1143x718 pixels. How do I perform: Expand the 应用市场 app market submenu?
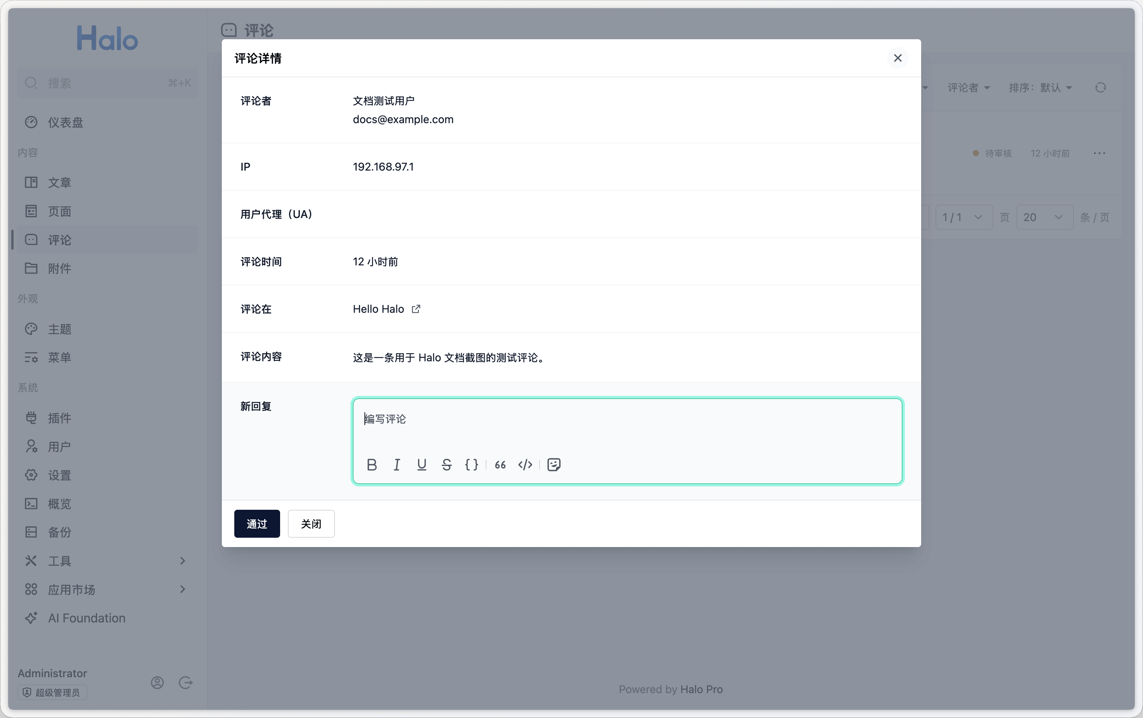coord(107,589)
